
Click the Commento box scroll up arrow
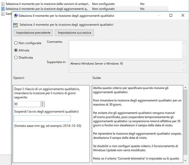184,43
